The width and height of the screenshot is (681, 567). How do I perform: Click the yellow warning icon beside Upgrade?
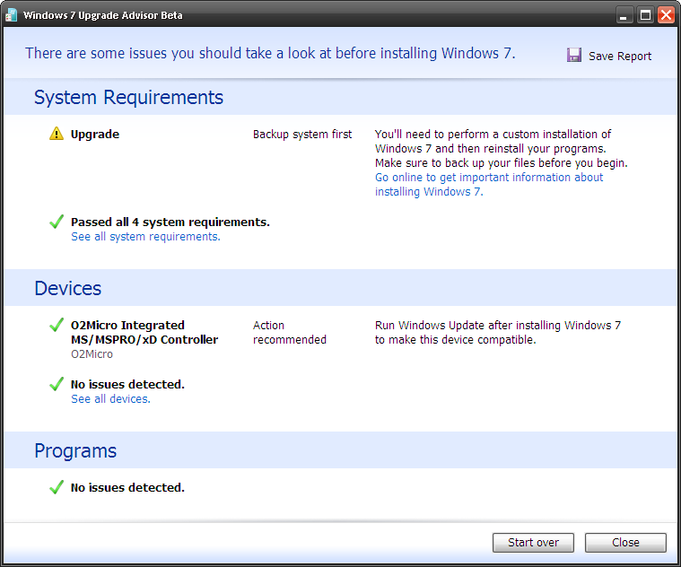click(x=57, y=134)
